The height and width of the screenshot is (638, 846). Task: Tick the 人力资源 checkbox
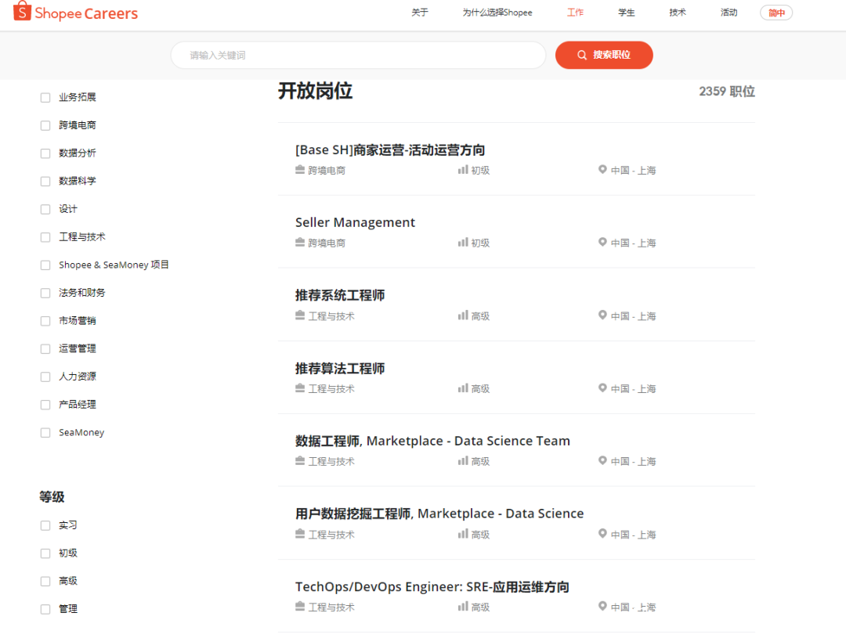pyautogui.click(x=45, y=377)
